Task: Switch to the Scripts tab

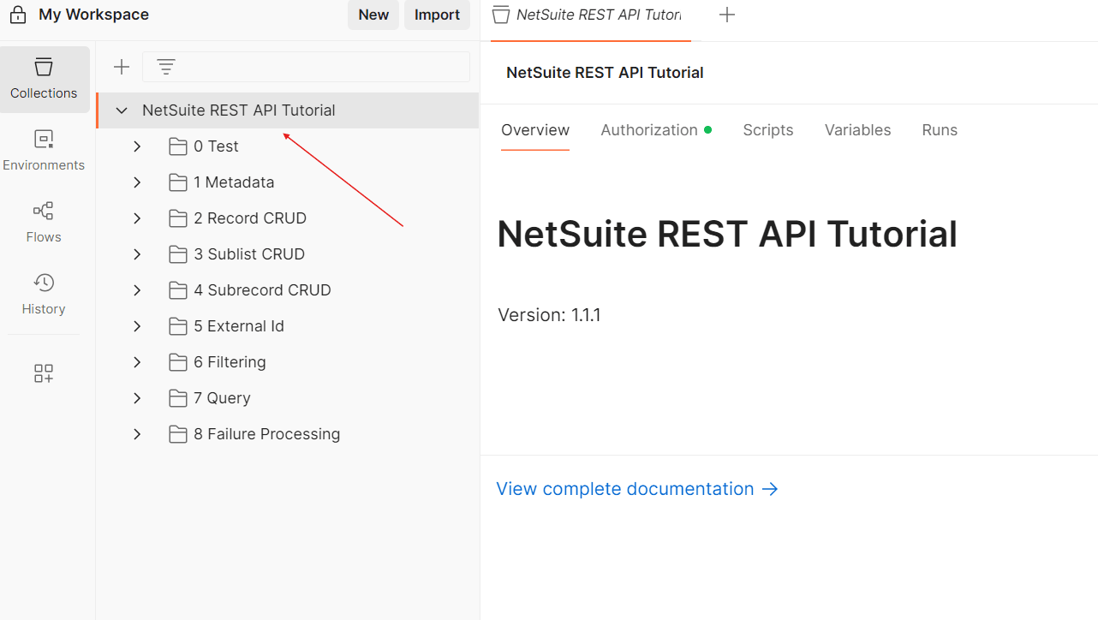Action: pos(767,130)
